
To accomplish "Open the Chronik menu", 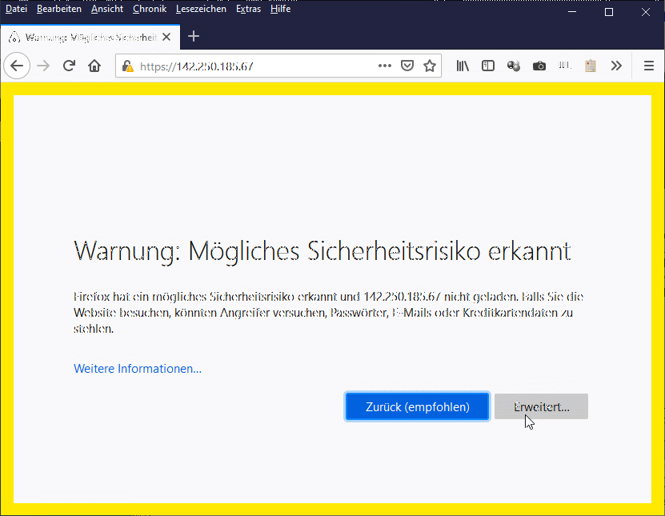I will [x=150, y=9].
